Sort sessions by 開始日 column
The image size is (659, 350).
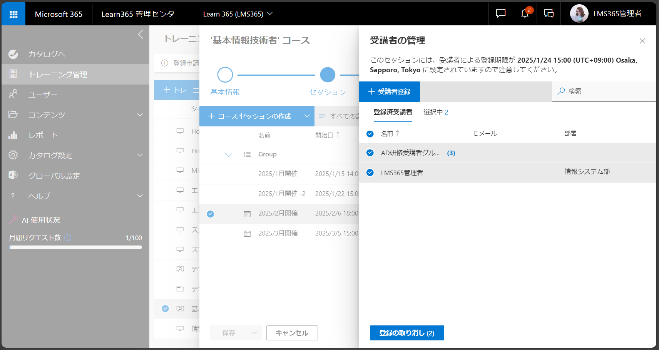327,135
